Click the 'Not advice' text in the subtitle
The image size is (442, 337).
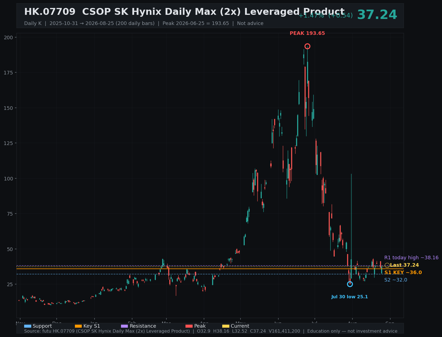(x=250, y=23)
